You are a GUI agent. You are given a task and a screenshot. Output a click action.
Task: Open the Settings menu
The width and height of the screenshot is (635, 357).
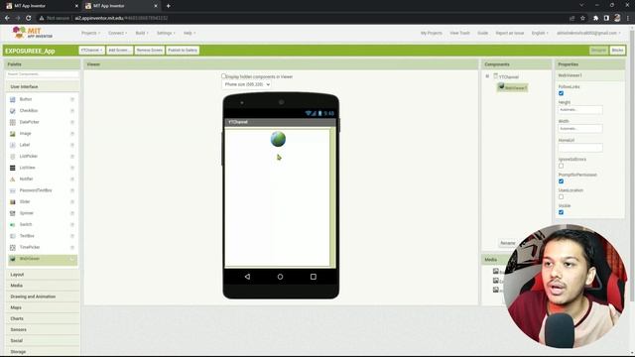point(166,33)
